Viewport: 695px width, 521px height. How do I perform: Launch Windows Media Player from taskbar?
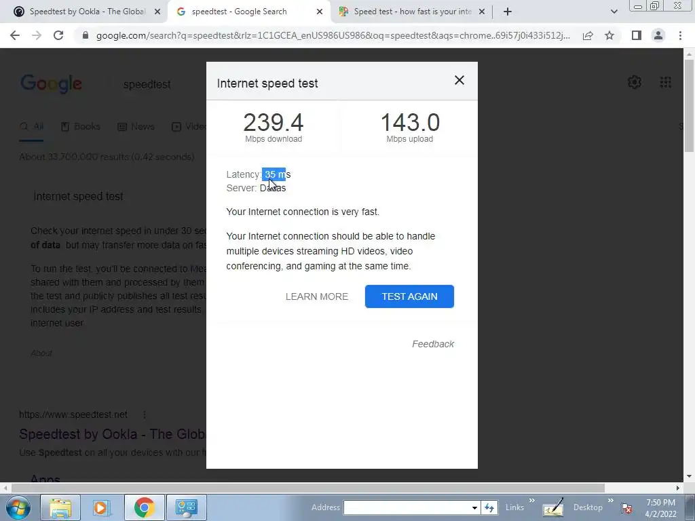point(100,507)
